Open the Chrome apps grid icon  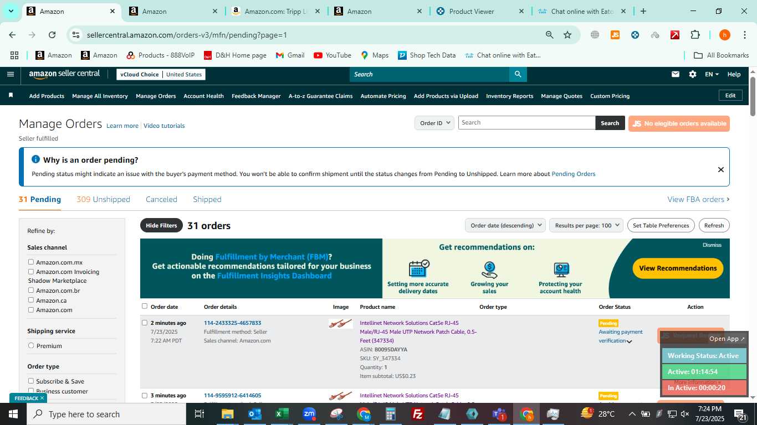[x=14, y=55]
